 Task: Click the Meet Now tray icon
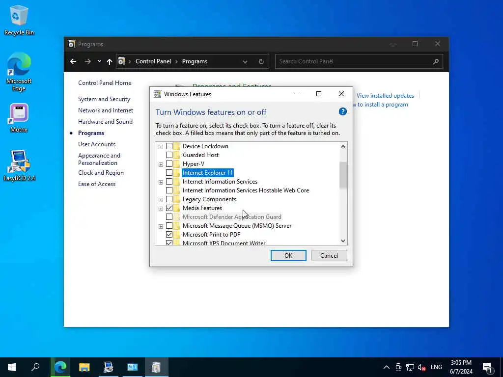(x=398, y=367)
